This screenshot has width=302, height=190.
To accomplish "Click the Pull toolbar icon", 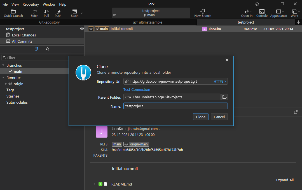I will (46, 13).
